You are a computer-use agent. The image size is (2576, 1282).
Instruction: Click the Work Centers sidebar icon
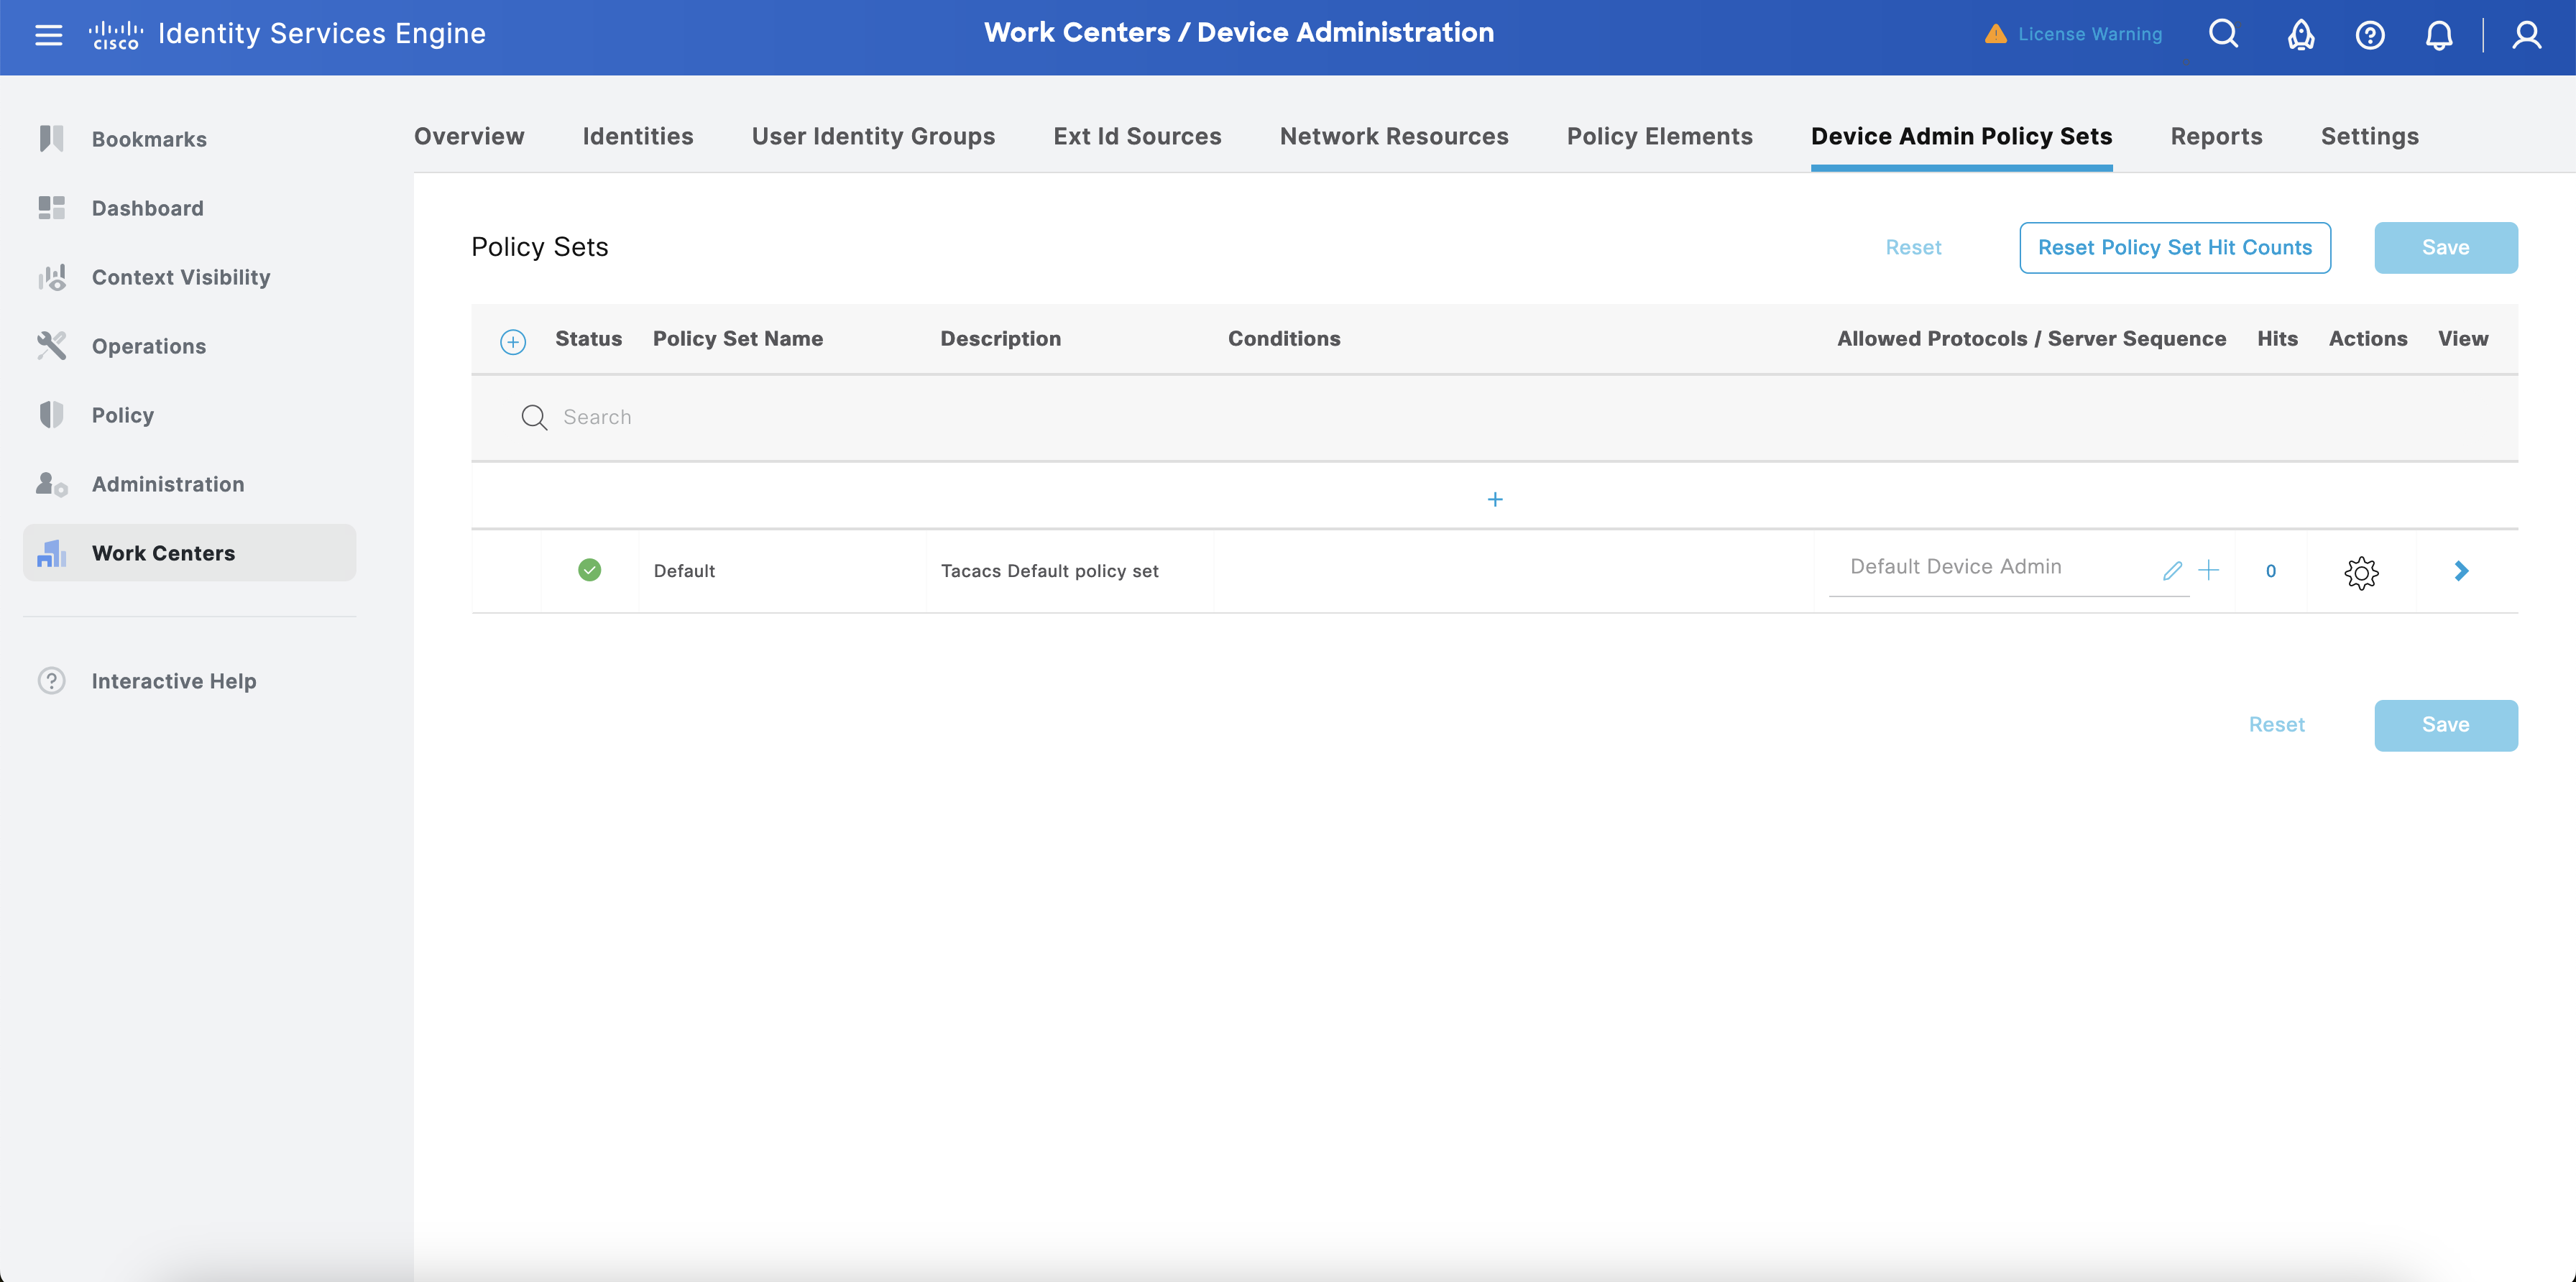pyautogui.click(x=51, y=553)
